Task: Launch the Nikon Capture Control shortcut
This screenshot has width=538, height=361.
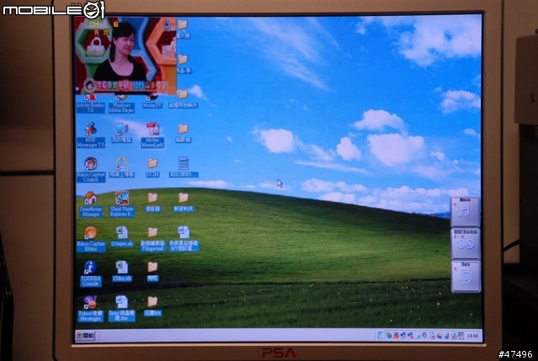Action: pyautogui.click(x=91, y=170)
